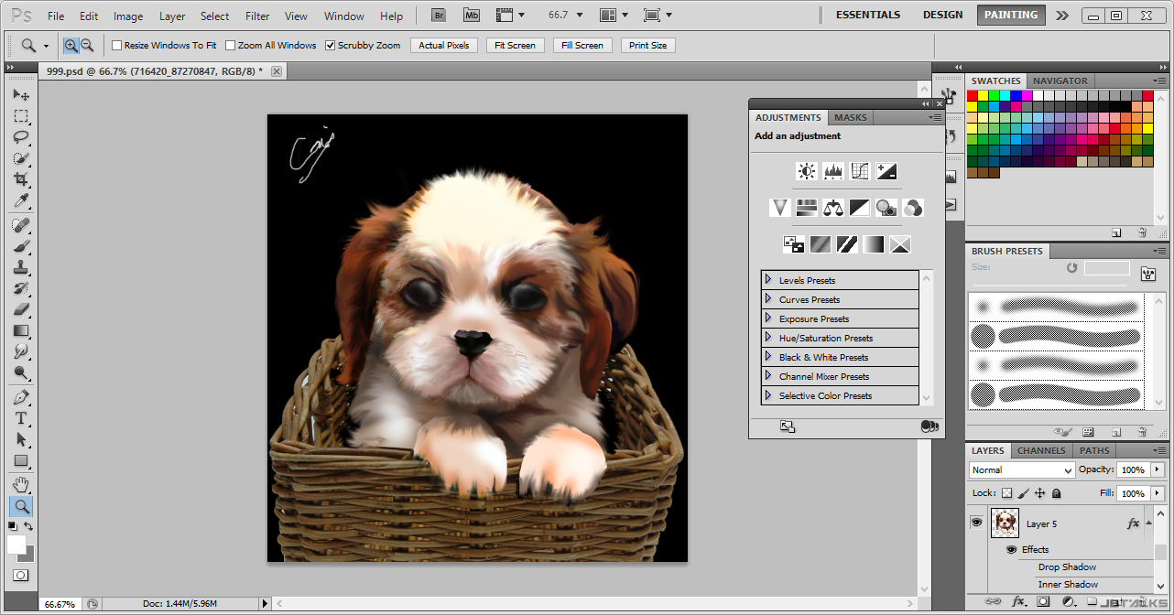Create a Curves adjustment

pyautogui.click(x=859, y=171)
